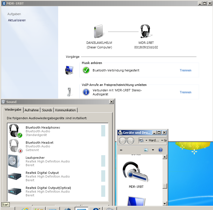Click the Bluetooth icon in the MDR-1RBT title bar
Viewport: 213px width, 210px height.
4,3
